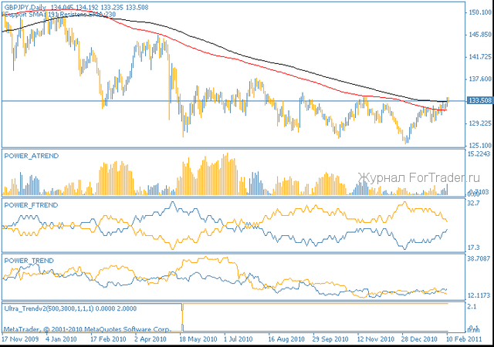
Task: Click the 1 Jul 2010 date label
Action: (x=239, y=339)
